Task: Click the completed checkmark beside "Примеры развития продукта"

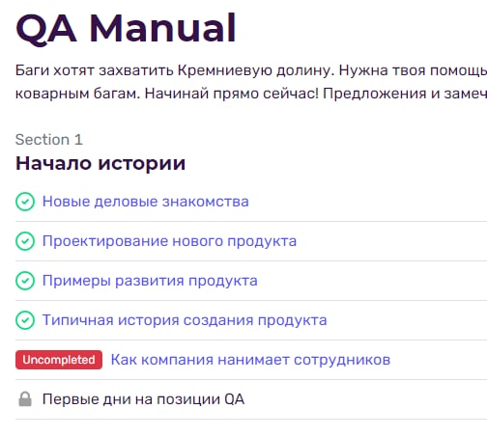Action: 25,281
